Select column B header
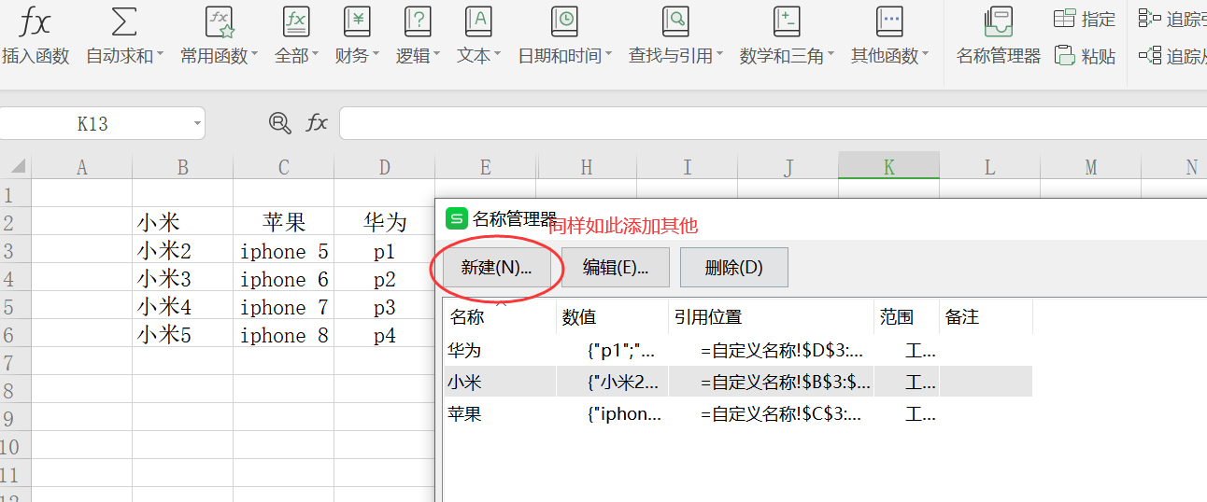Screen dimensions: 1207x502 [x=183, y=167]
